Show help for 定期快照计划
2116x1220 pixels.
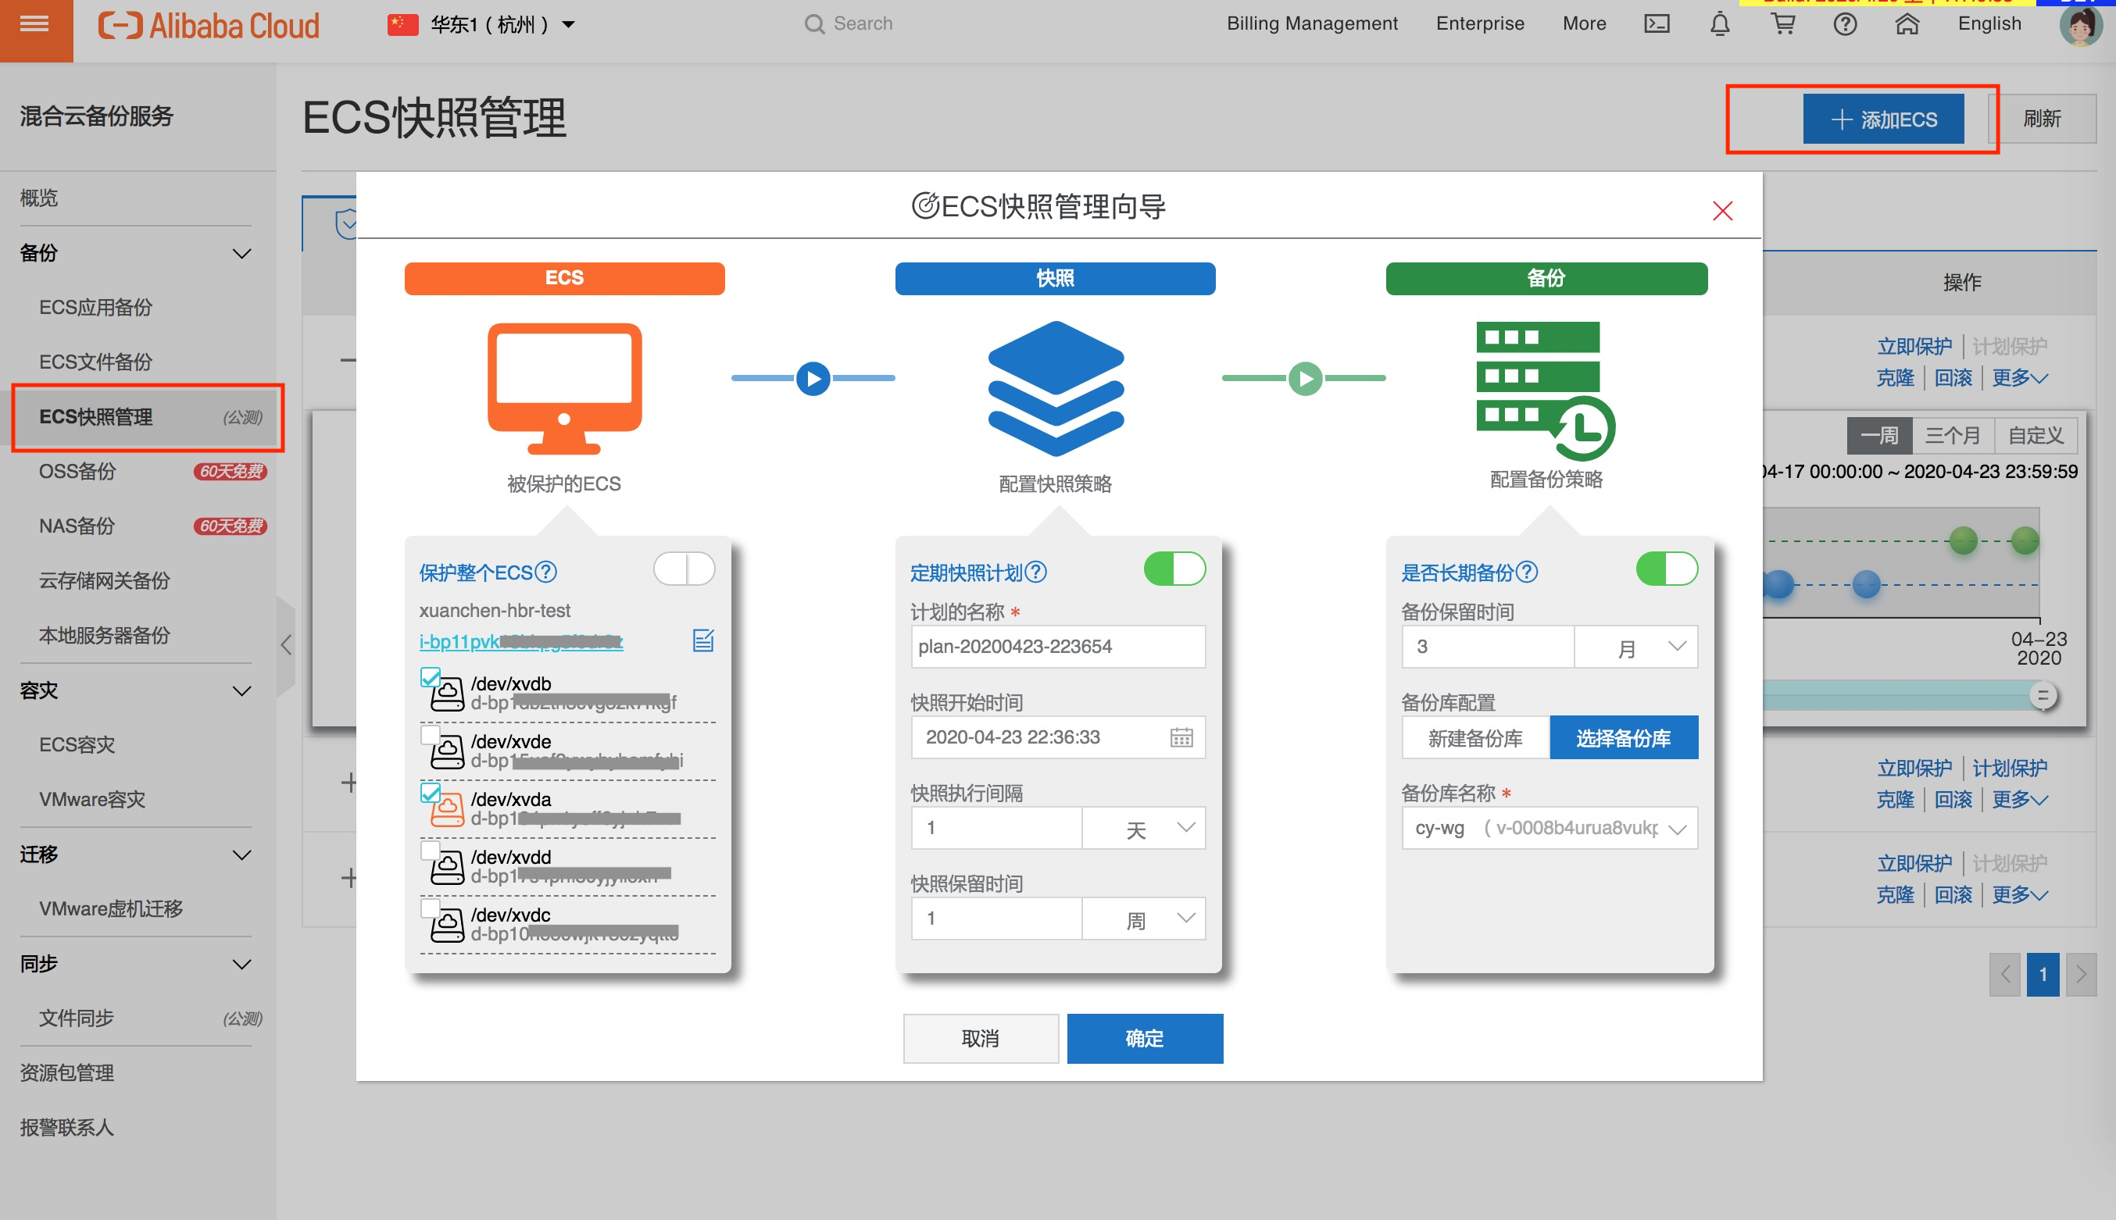(x=1036, y=573)
